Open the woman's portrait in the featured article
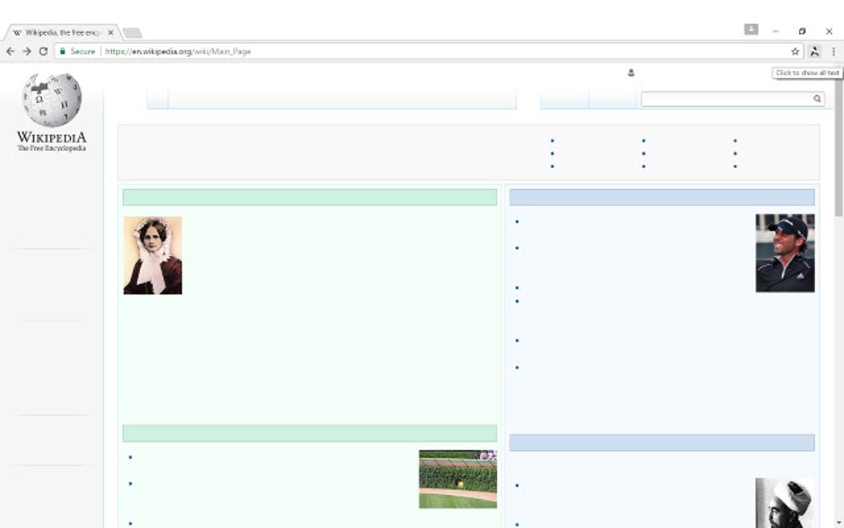 [153, 255]
